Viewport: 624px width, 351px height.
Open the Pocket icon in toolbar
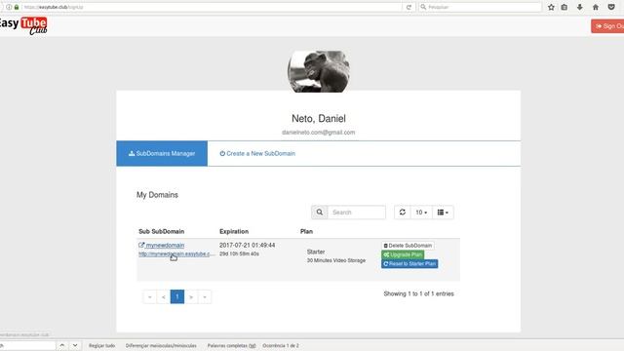pos(611,7)
